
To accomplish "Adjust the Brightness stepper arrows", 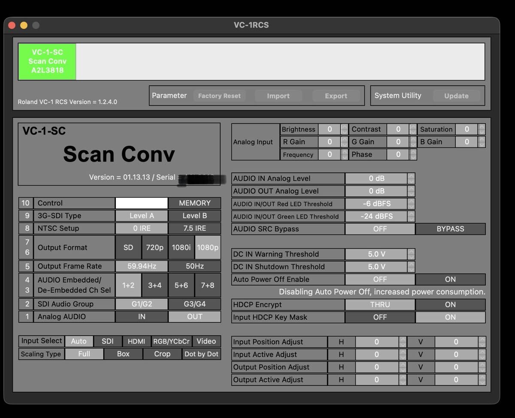I will pos(345,129).
